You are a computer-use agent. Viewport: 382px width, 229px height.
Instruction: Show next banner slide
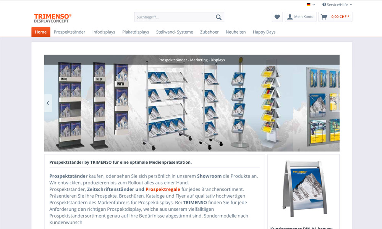335,103
